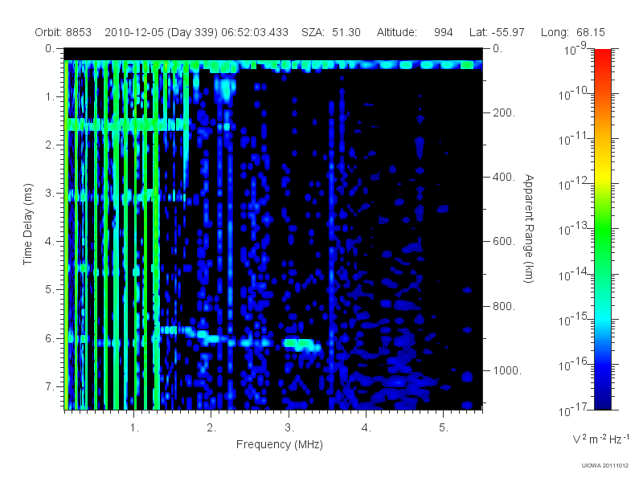Viewport: 643px width, 482px height.
Task: Click the yellow region of the color scale
Action: pos(603,175)
